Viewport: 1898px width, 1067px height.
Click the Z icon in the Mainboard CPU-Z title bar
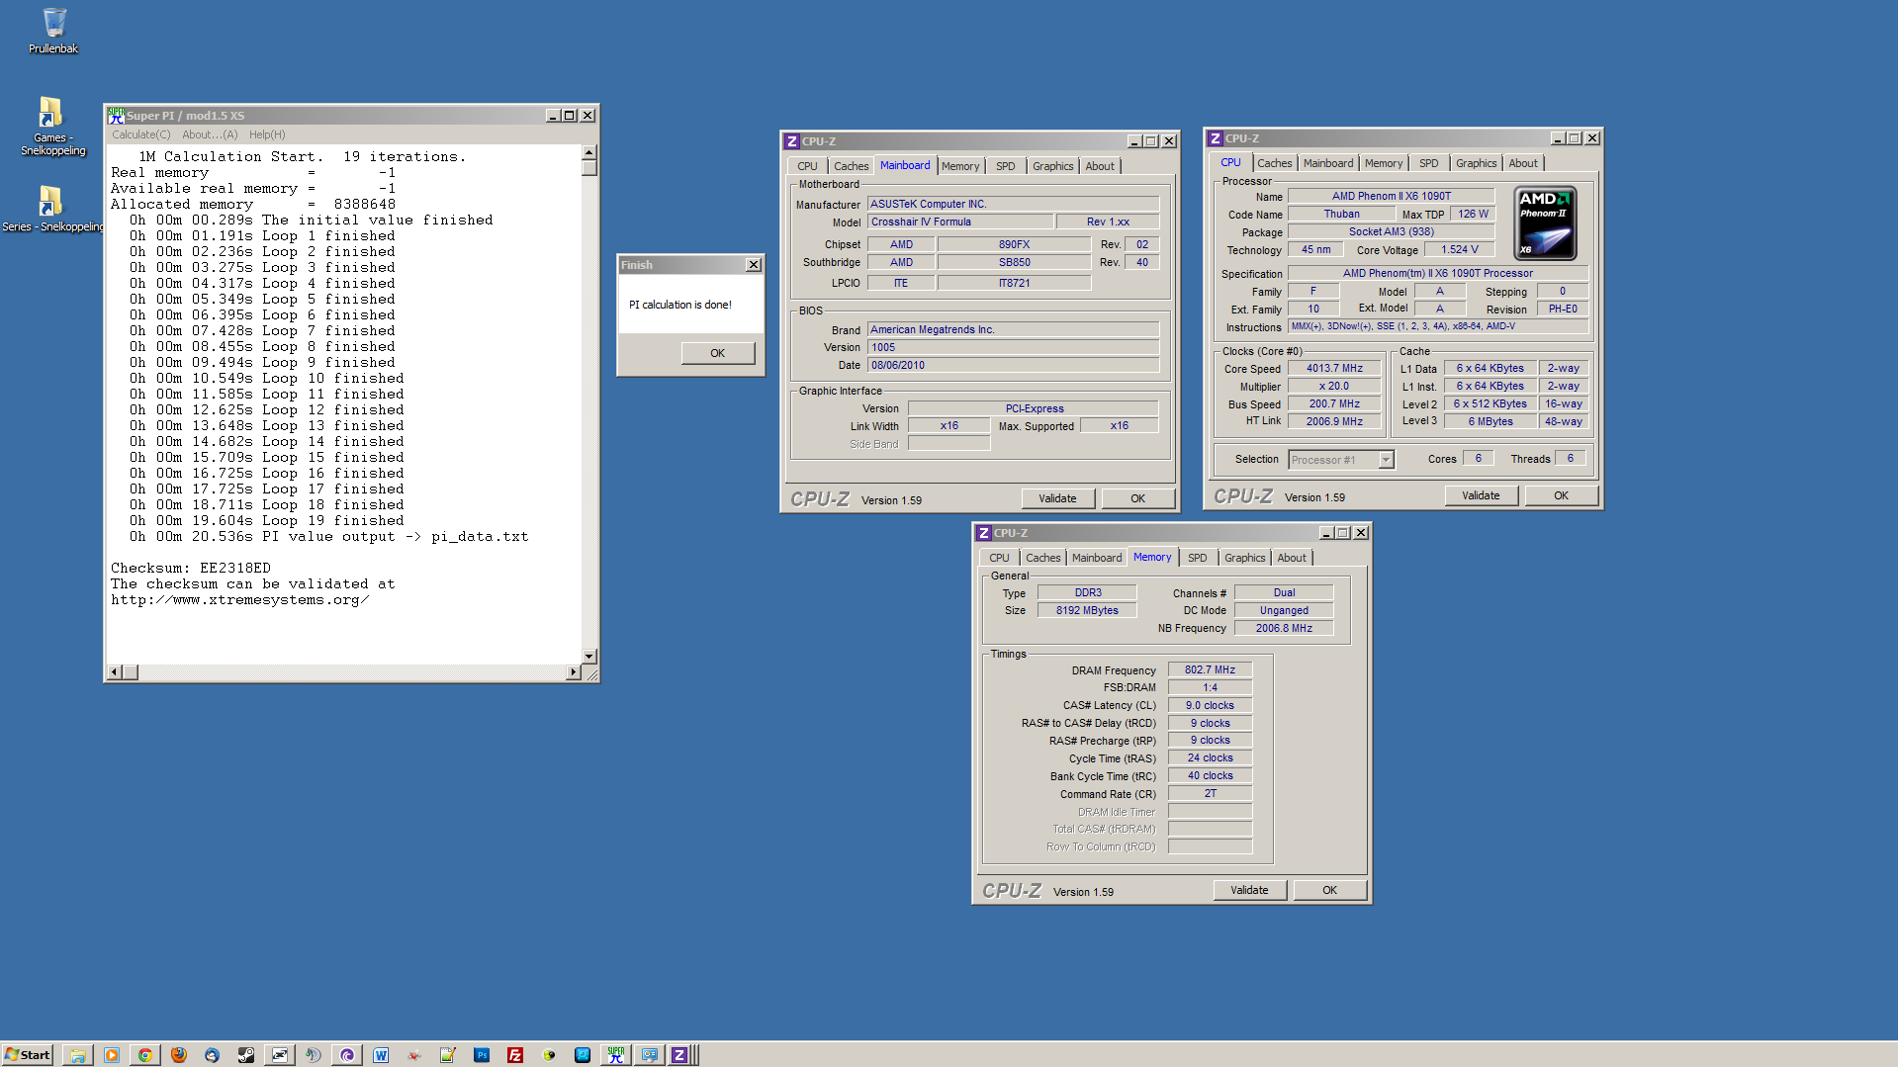791,141
